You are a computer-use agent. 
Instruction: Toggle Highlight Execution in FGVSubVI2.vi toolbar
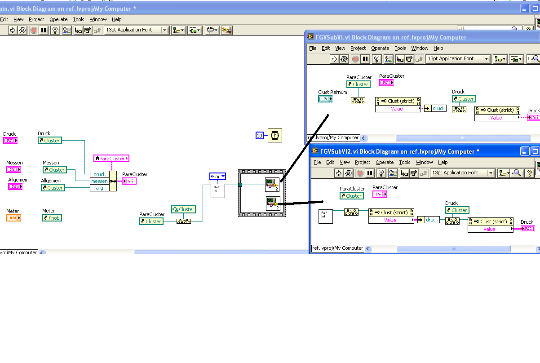381,173
